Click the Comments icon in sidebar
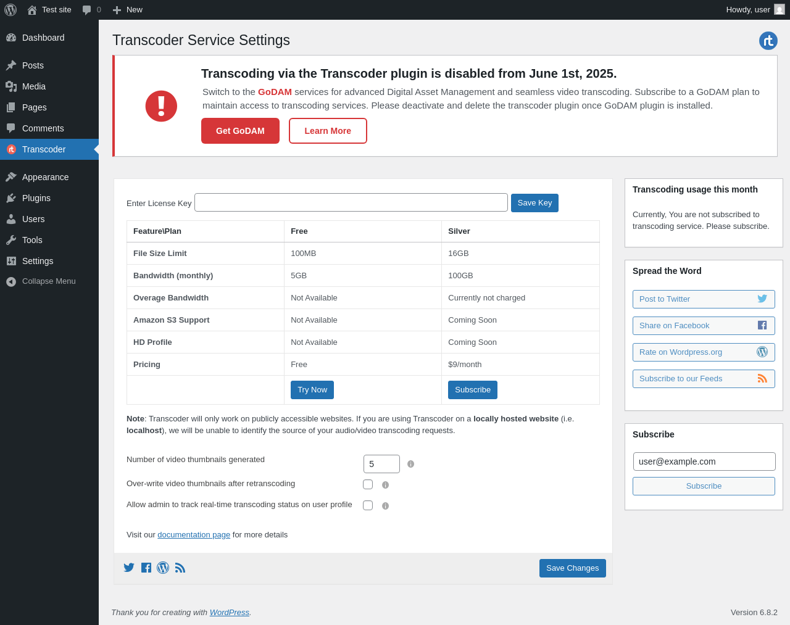Image resolution: width=790 pixels, height=625 pixels. [11, 128]
